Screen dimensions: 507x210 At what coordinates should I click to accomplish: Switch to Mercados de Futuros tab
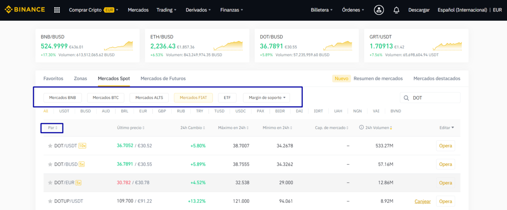click(x=163, y=79)
